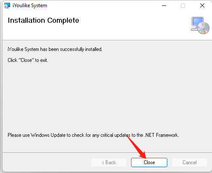The width and height of the screenshot is (212, 173).
Task: Click the iYoulike System title bar icon
Action: pos(7,5)
